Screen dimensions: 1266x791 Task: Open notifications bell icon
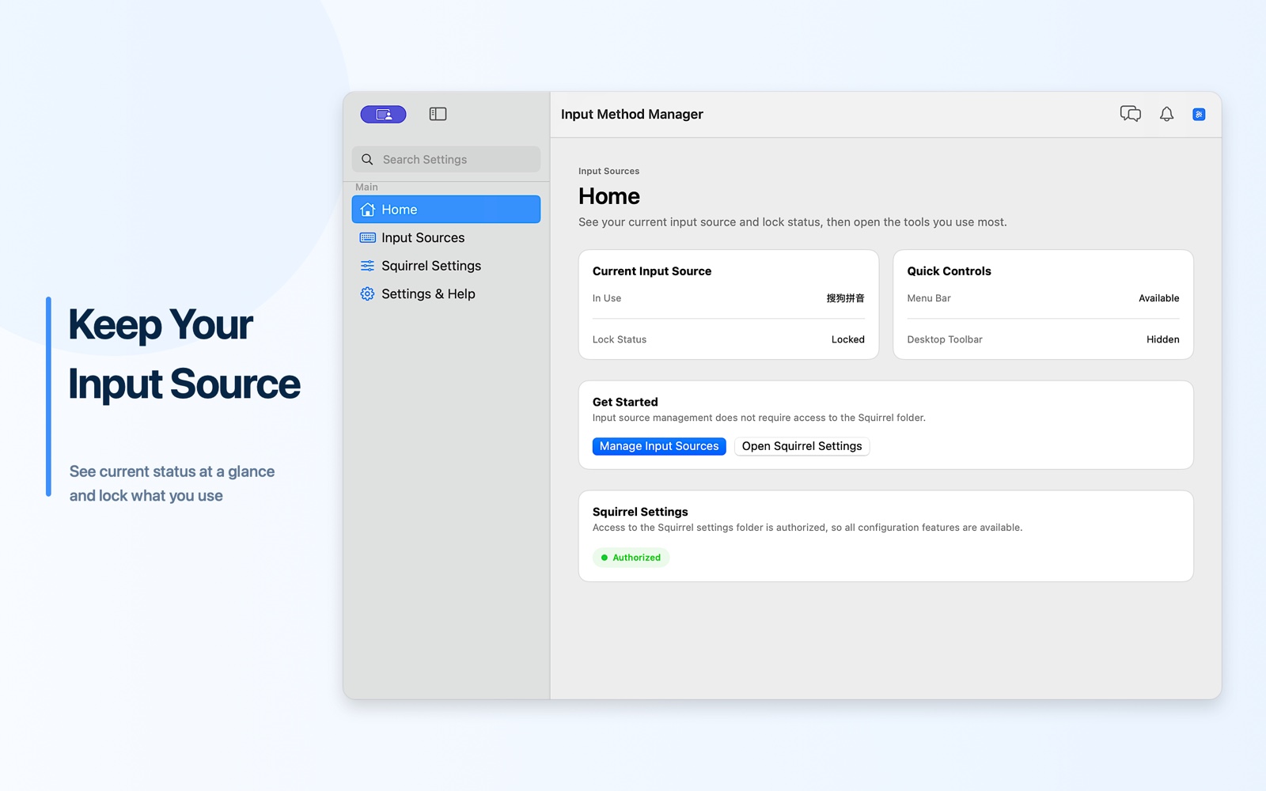[x=1166, y=114]
